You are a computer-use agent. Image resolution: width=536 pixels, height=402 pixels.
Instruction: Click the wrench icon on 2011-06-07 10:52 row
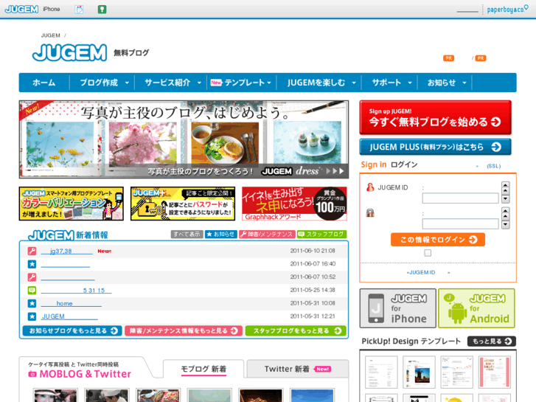pos(32,277)
